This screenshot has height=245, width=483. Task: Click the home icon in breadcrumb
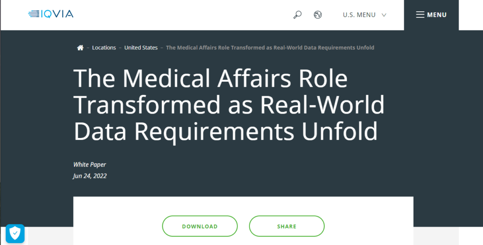click(80, 47)
